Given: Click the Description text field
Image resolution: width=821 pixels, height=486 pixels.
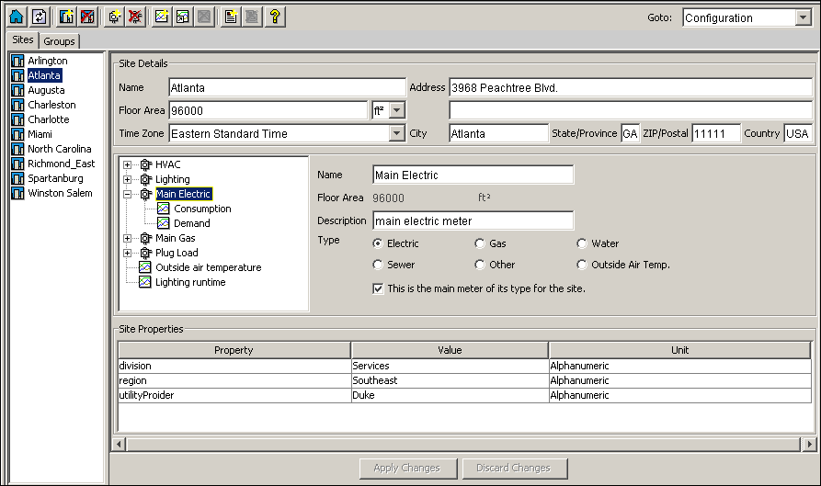Looking at the screenshot, I should pos(473,220).
